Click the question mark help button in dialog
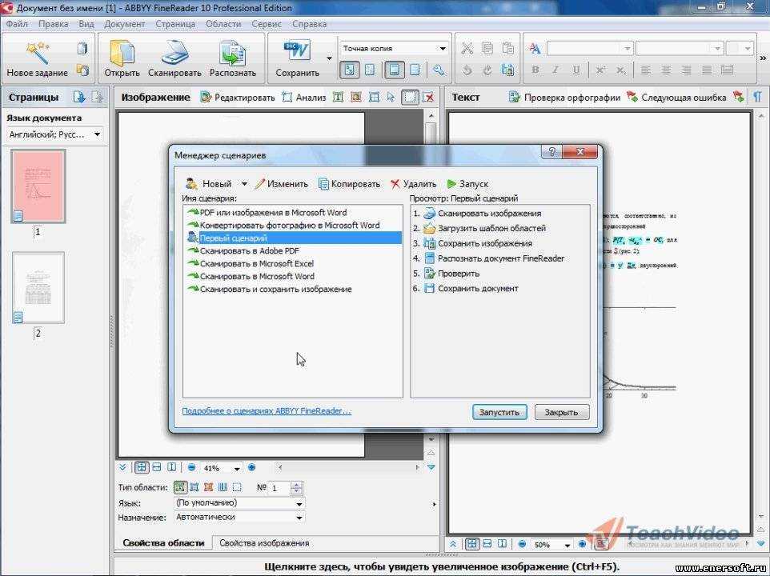Viewport: 770px width, 576px height. point(551,152)
